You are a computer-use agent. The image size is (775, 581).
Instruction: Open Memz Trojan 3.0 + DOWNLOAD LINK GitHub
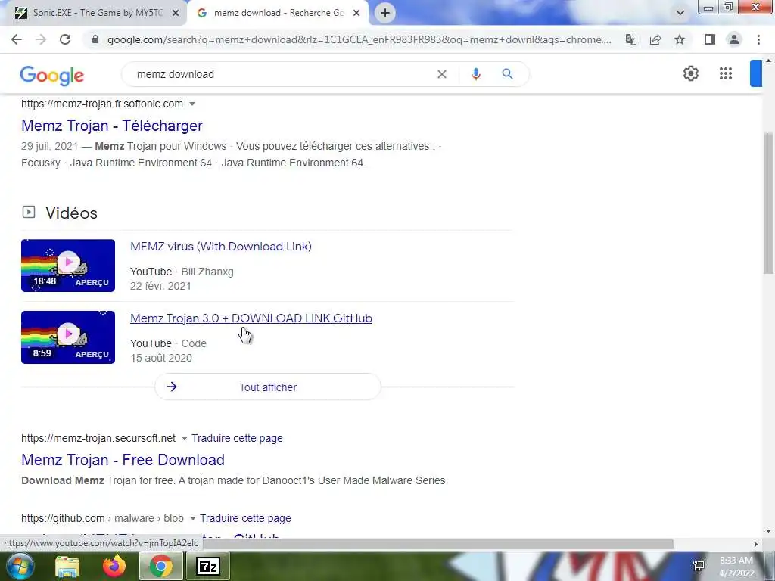[x=251, y=318]
